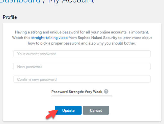Click the My Account breadcrumb title

pos(71,1)
